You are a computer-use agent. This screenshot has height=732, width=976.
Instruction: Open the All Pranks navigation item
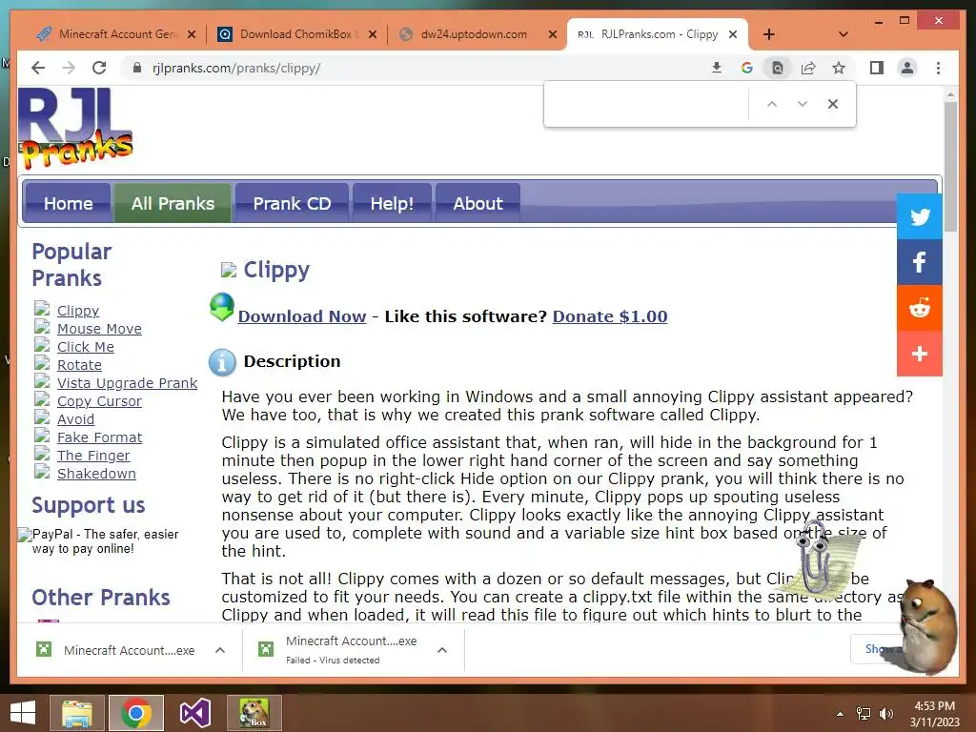(x=173, y=203)
